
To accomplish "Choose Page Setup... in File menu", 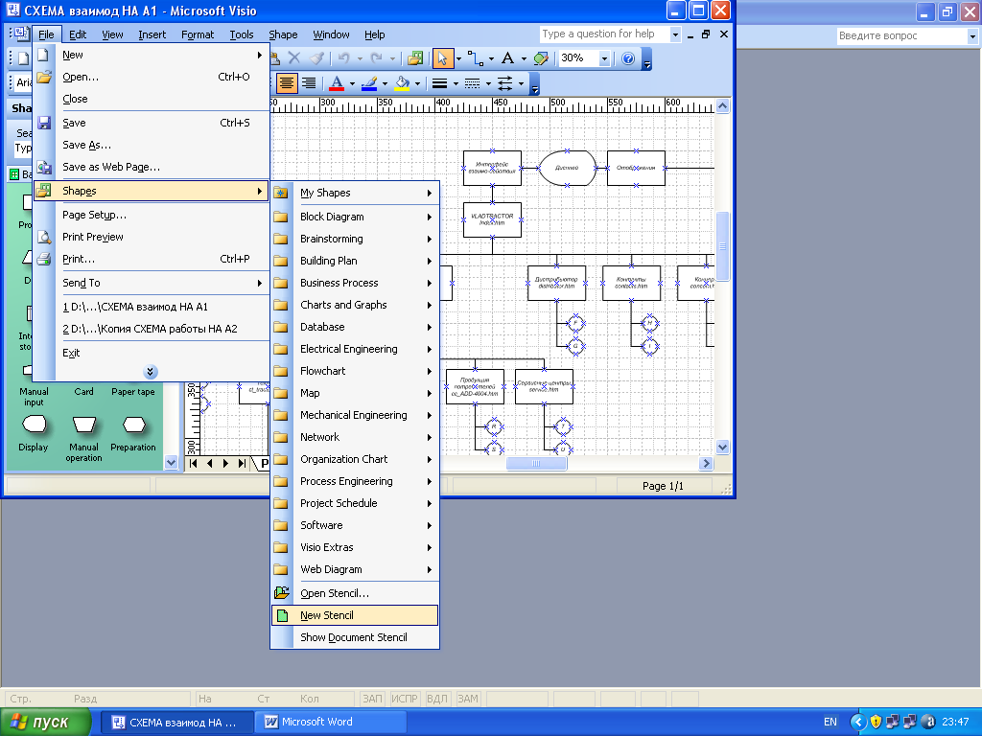I will pos(151,215).
